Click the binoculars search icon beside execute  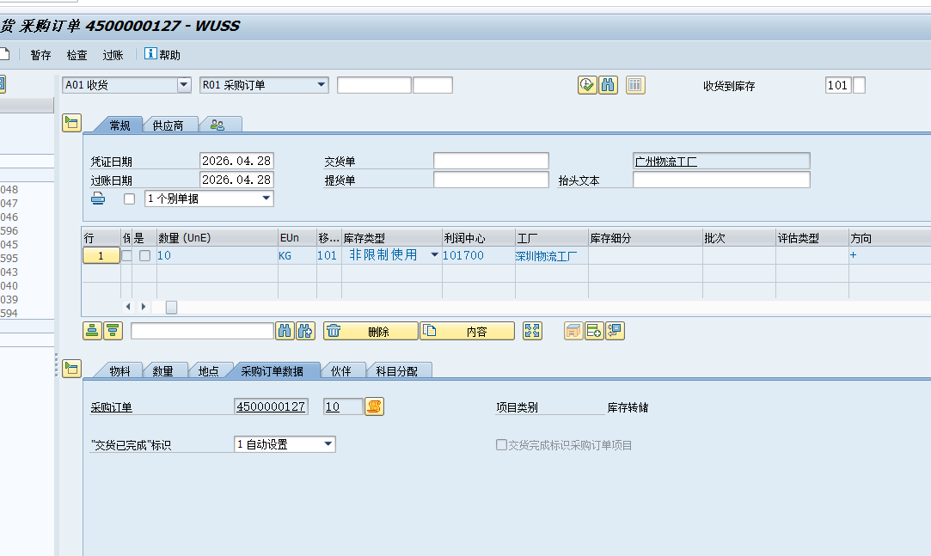click(x=608, y=85)
